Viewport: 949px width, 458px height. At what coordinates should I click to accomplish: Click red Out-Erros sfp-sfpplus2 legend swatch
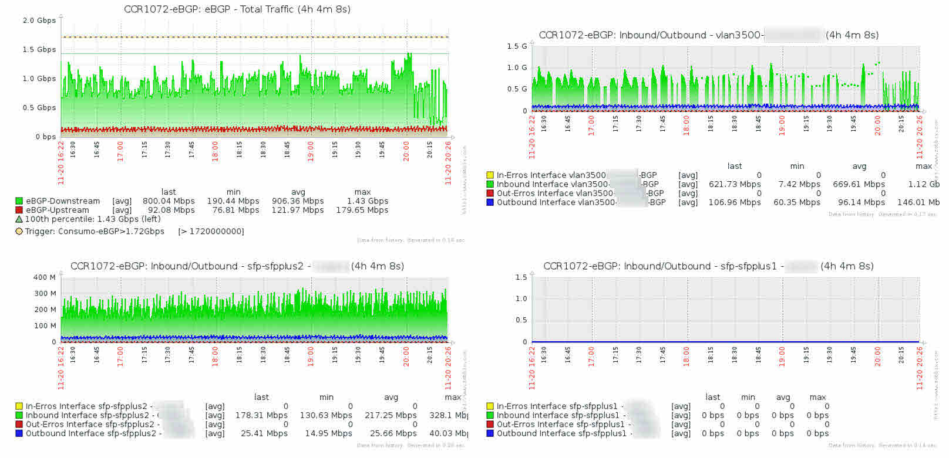[19, 425]
